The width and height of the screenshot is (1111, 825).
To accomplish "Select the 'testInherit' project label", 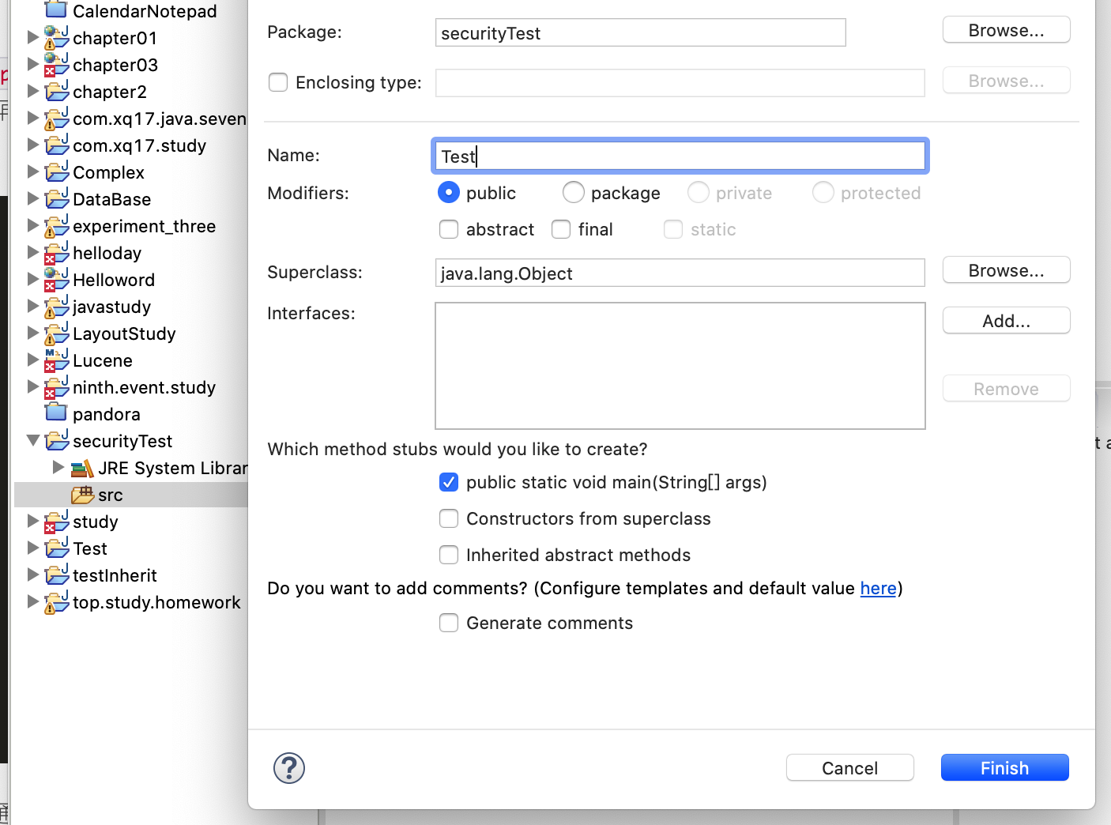I will tap(115, 575).
